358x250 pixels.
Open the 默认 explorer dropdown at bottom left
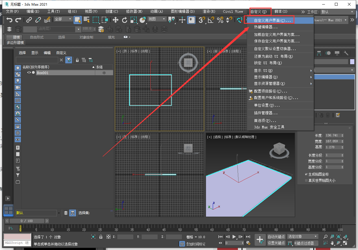(38, 213)
